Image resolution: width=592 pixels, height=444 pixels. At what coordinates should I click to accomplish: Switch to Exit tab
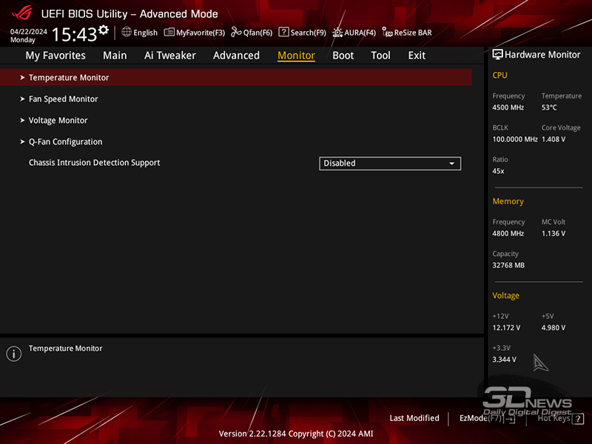click(x=417, y=55)
